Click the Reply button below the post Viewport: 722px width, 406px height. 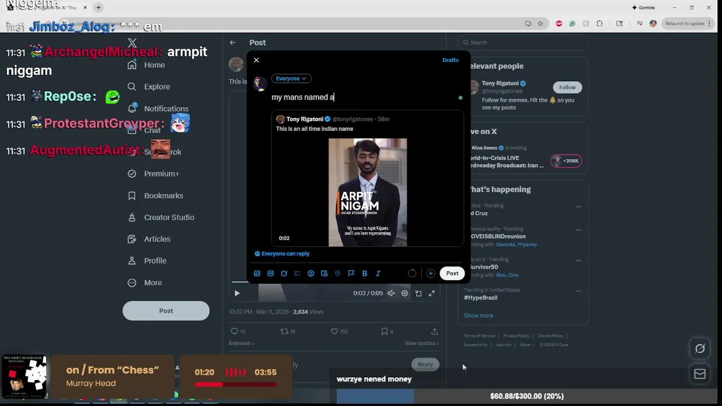coord(425,365)
